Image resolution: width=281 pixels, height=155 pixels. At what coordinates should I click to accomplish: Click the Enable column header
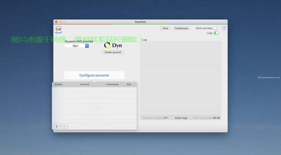[58, 84]
